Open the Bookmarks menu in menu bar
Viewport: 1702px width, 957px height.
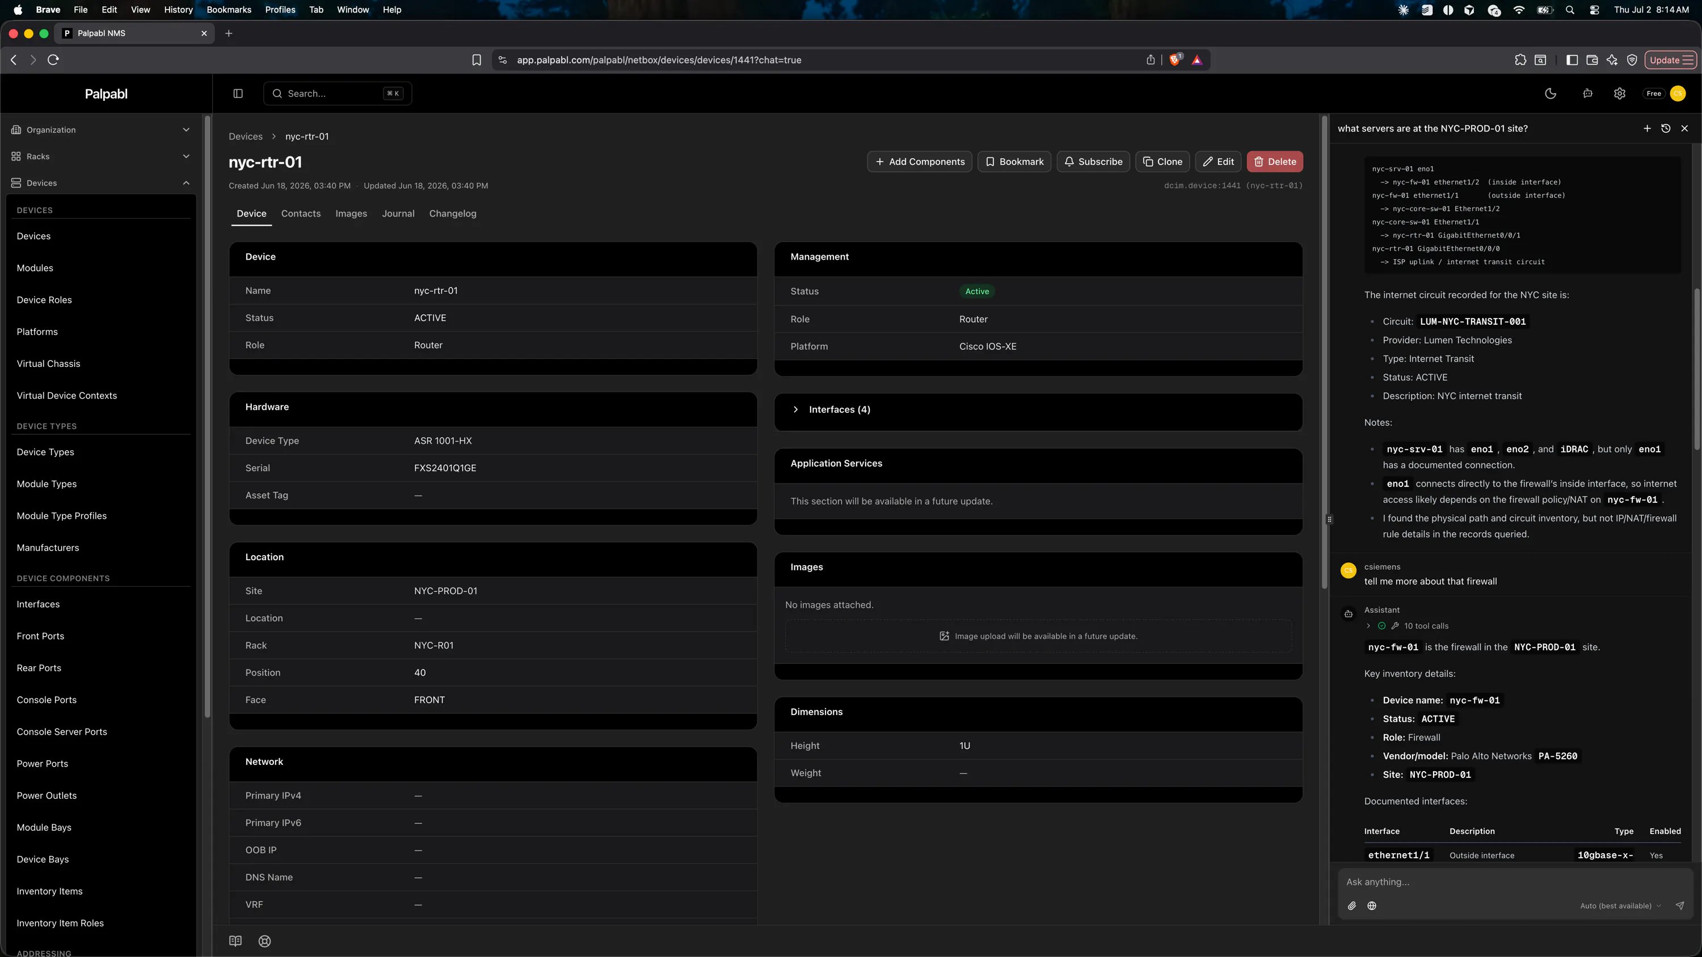click(229, 10)
